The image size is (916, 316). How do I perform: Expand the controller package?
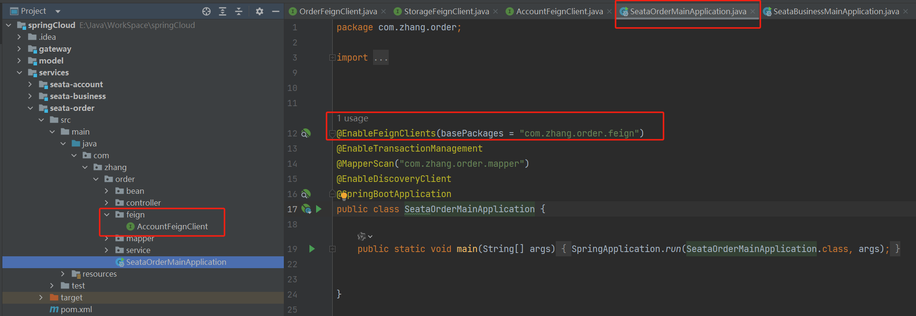pyautogui.click(x=107, y=203)
